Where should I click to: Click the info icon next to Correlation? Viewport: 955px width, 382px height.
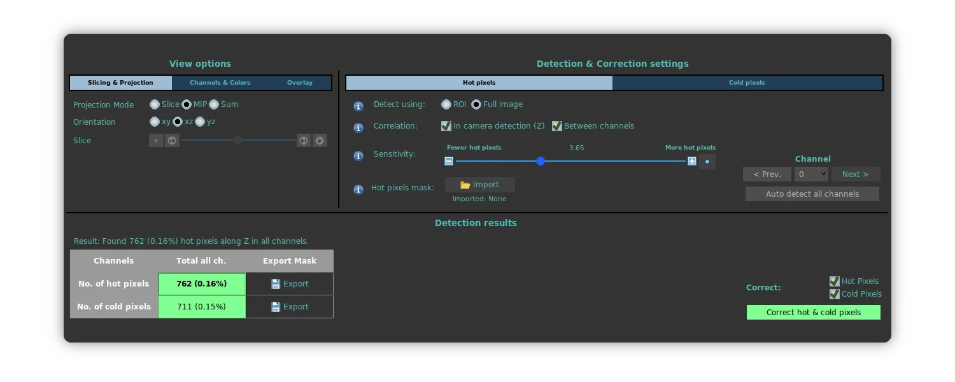click(x=358, y=128)
